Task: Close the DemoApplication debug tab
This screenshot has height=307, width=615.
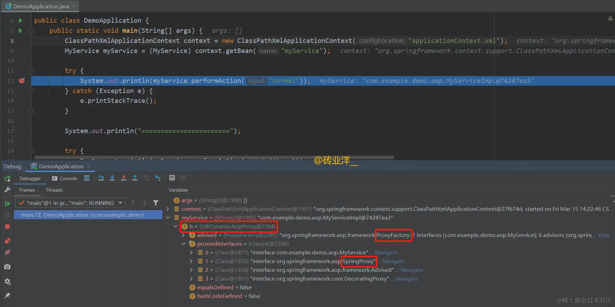Action: [89, 167]
